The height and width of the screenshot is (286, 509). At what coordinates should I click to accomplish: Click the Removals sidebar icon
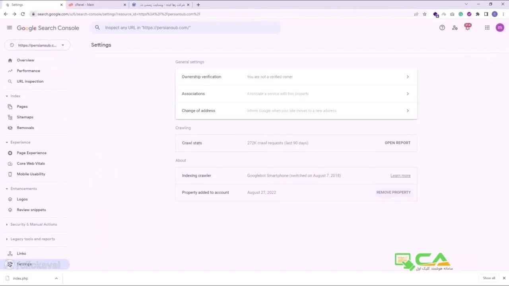(x=10, y=128)
